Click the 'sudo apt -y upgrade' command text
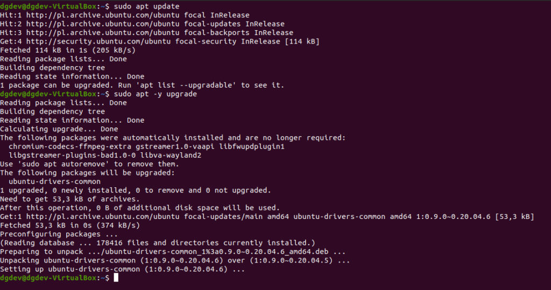The width and height of the screenshot is (551, 290). 156,94
